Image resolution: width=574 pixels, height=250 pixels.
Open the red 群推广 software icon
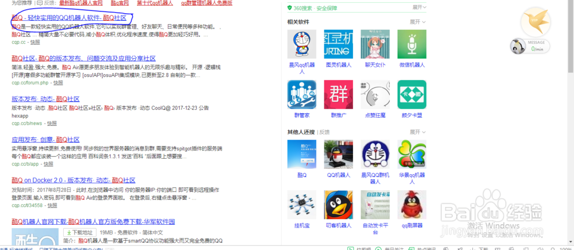338,95
